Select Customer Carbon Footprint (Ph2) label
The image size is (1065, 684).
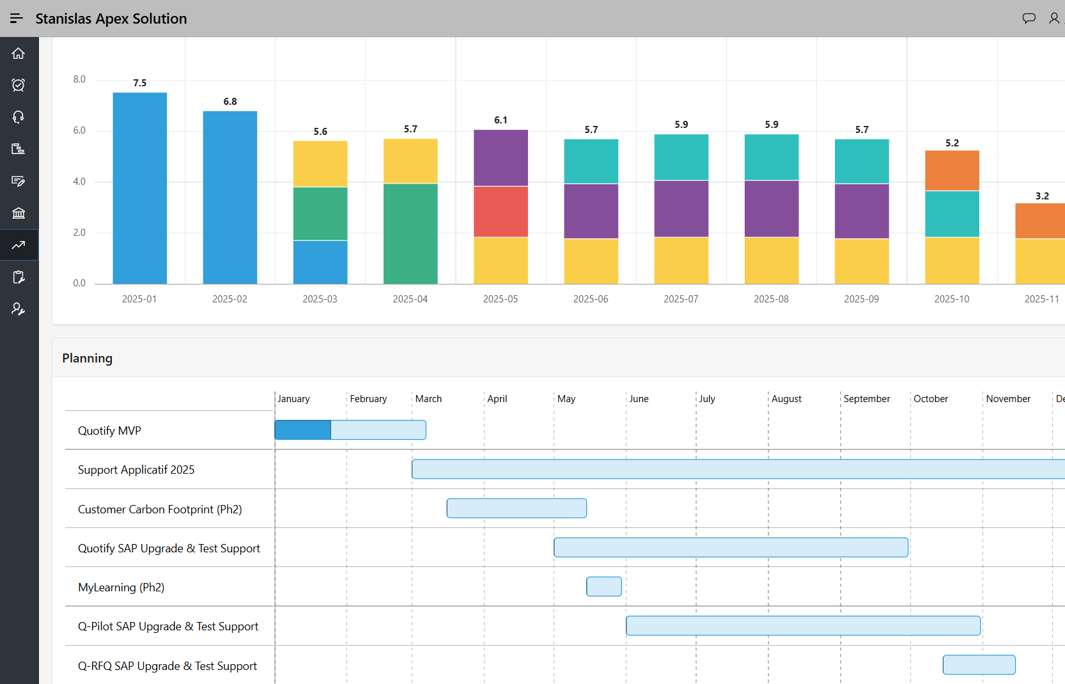(160, 509)
